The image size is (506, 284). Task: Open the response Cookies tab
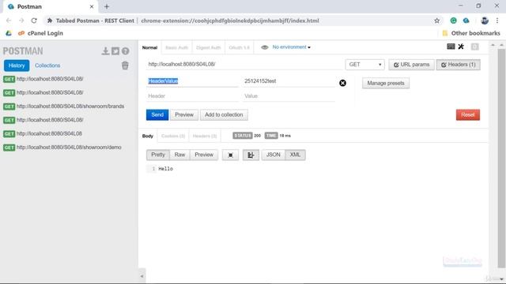(173, 136)
